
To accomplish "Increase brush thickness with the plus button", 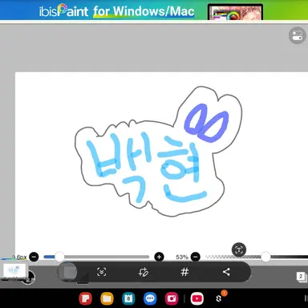I will pyautogui.click(x=159, y=257).
